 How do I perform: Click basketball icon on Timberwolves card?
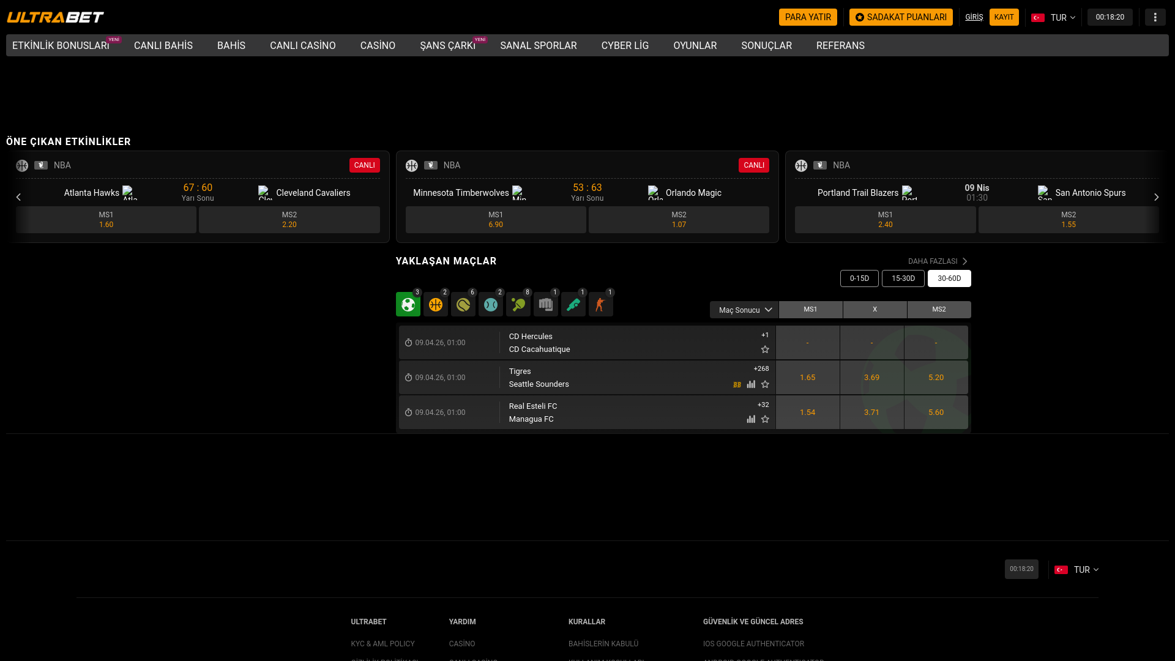pyautogui.click(x=412, y=166)
